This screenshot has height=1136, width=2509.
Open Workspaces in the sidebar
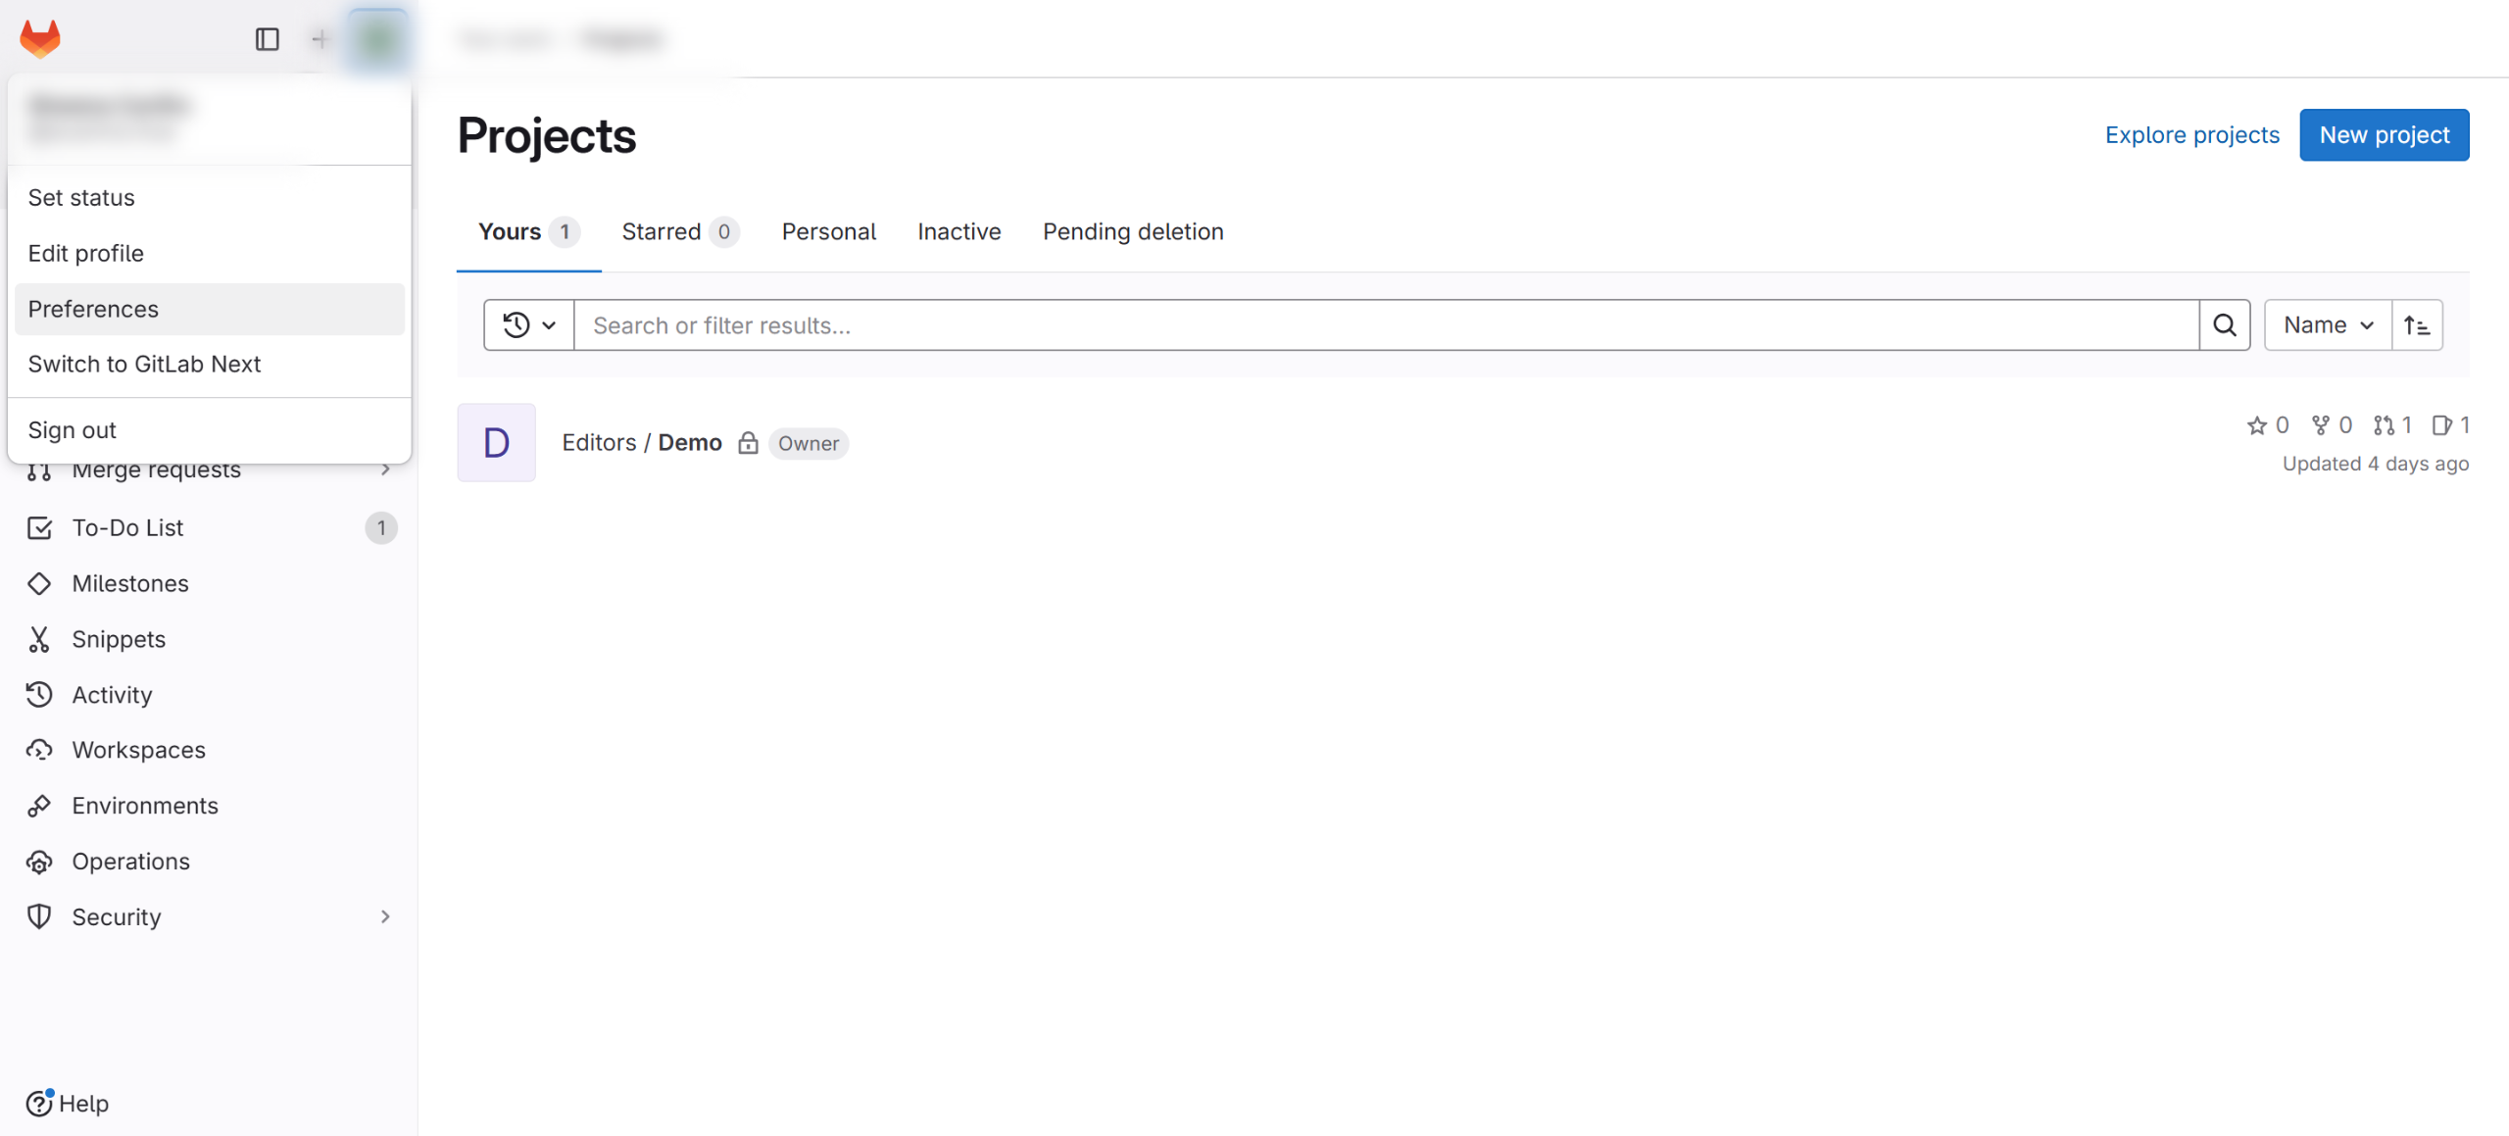138,750
